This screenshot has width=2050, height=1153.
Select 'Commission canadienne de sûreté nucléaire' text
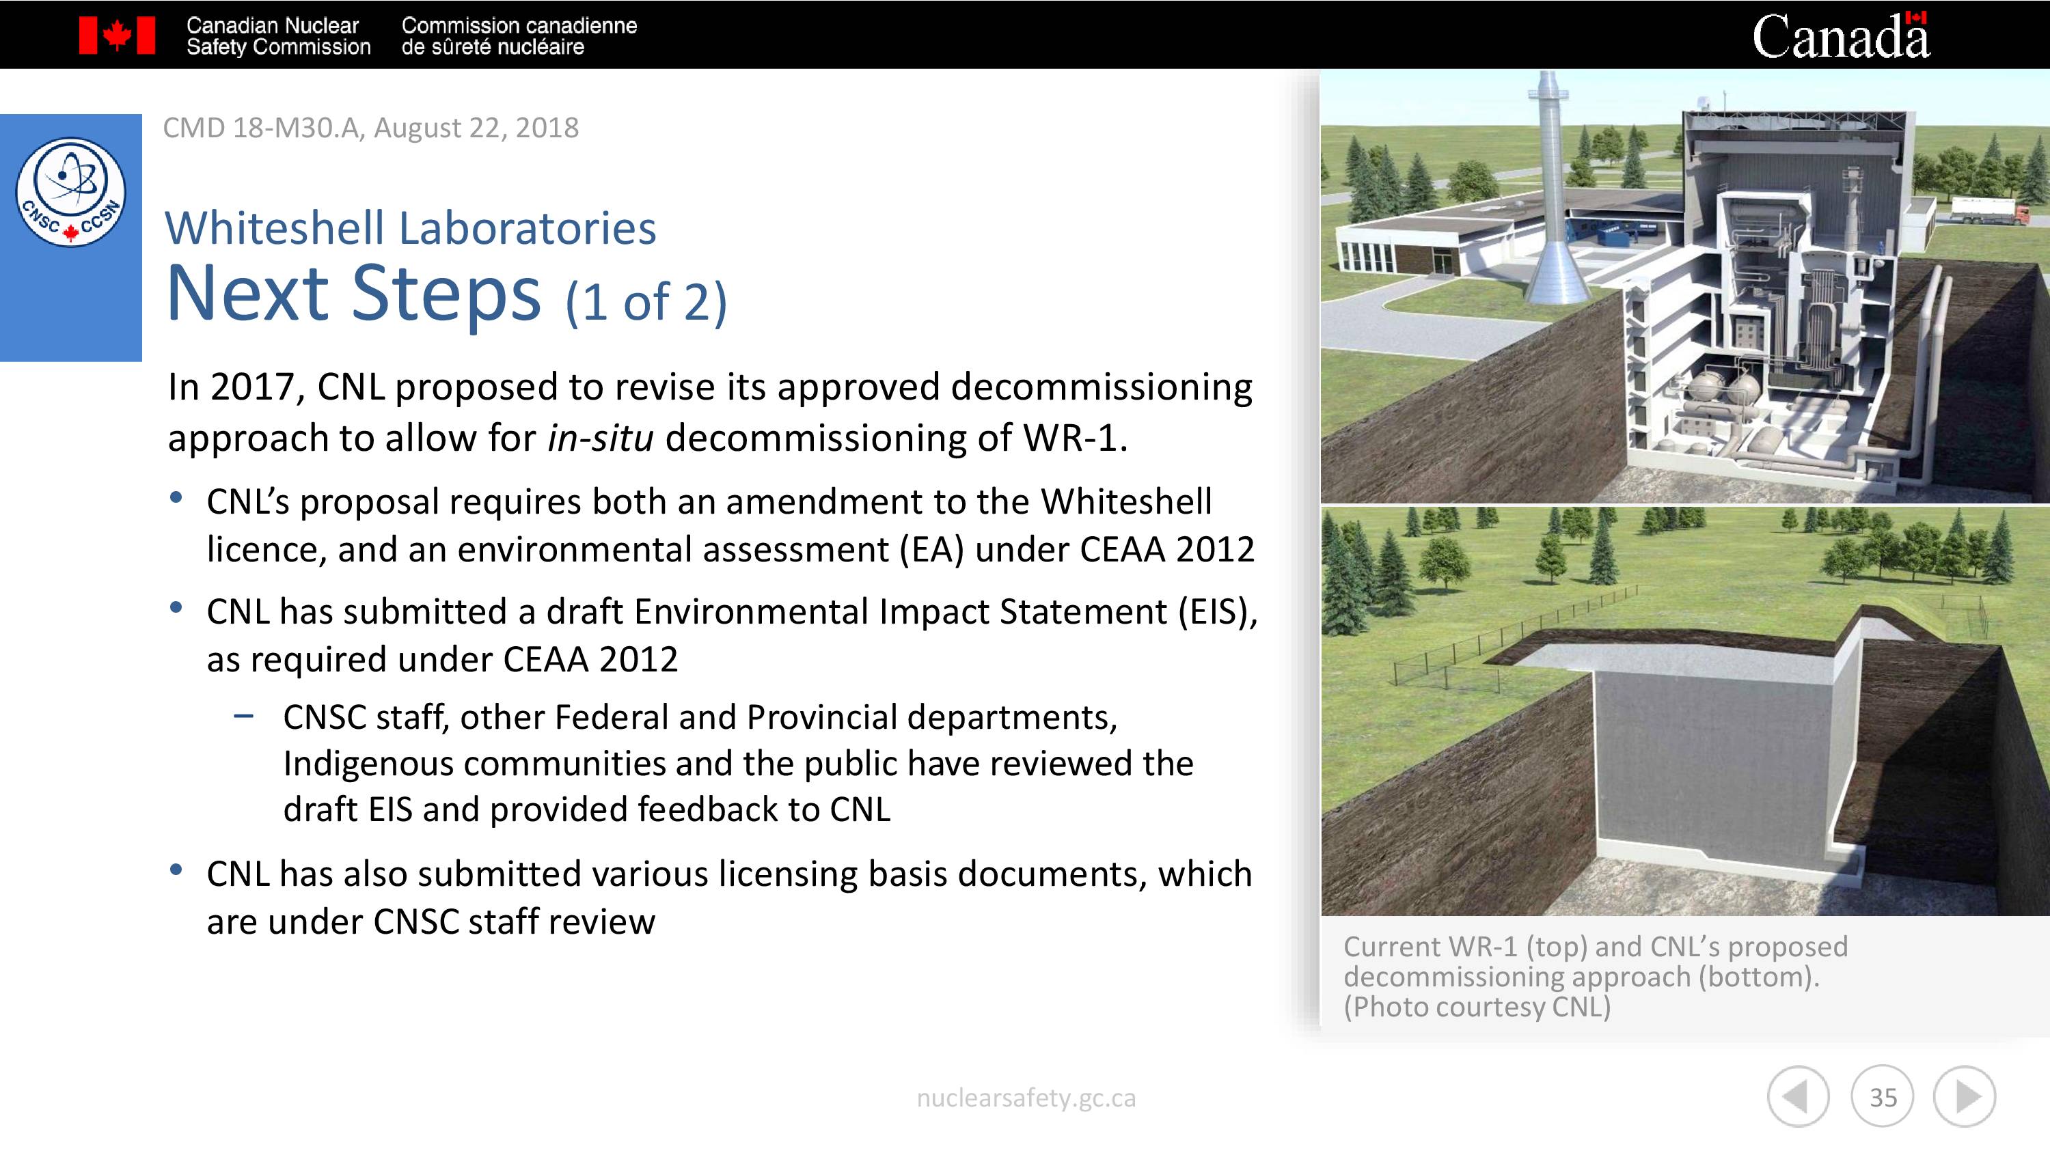click(519, 36)
